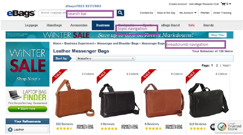Click the eBags logo
The width and height of the screenshot is (243, 135).
pos(21,13)
